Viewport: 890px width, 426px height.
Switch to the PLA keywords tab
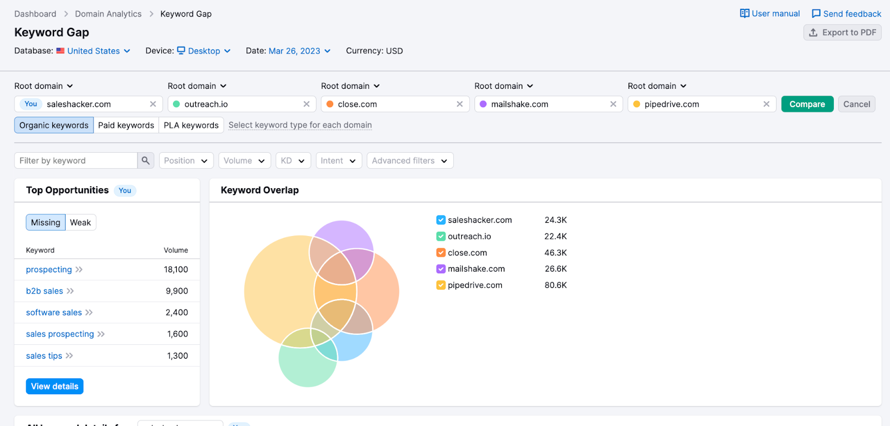pyautogui.click(x=191, y=125)
